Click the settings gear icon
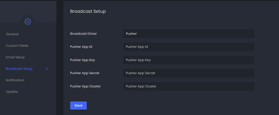Viewport: 279px width, 115px height. click(x=28, y=22)
